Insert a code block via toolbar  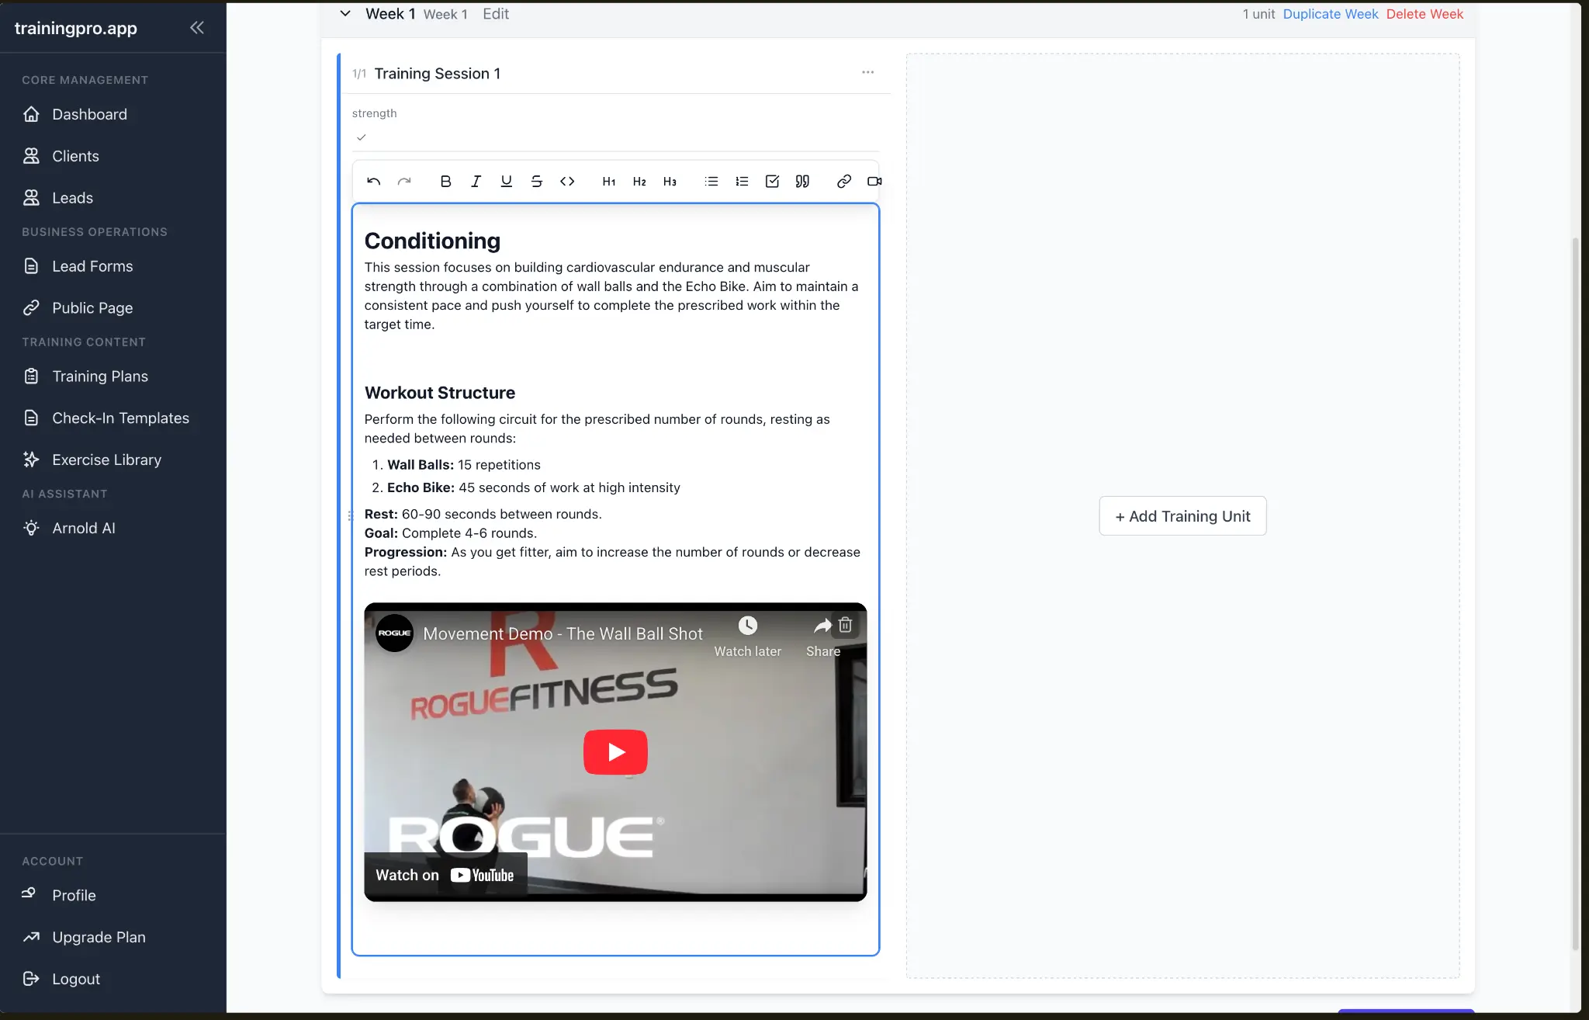[x=567, y=182]
